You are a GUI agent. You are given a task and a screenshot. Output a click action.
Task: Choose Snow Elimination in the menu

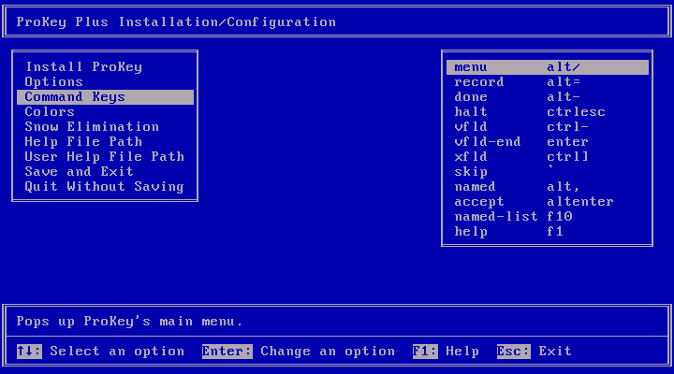point(105,127)
